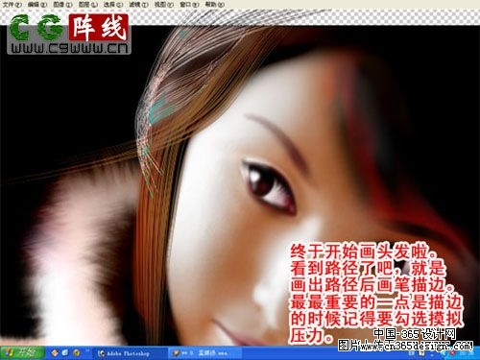480x360 pixels.
Task: Click the red icon in system tray
Action: click(452, 353)
